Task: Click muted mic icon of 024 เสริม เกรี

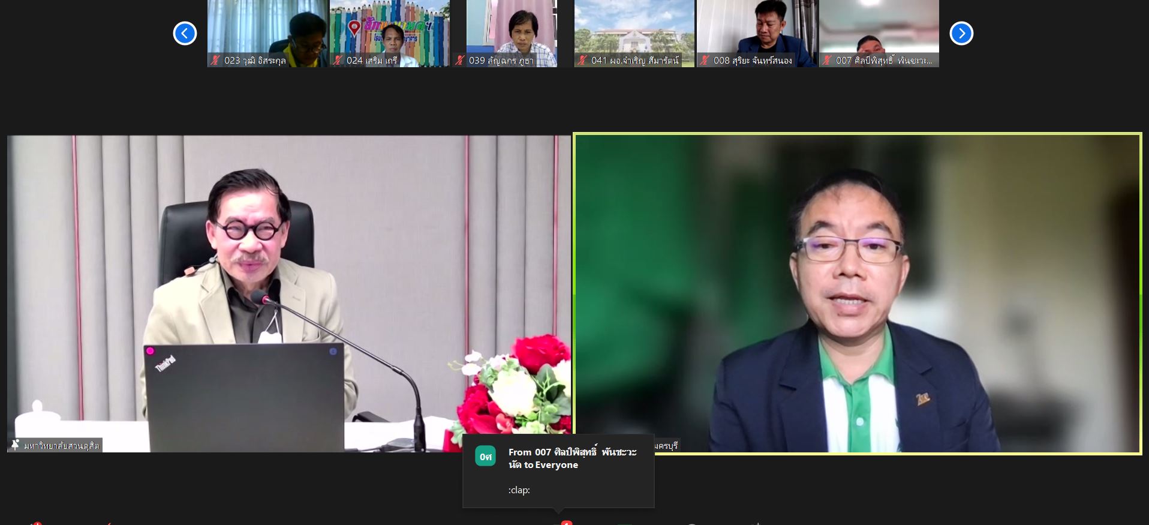Action: point(338,60)
